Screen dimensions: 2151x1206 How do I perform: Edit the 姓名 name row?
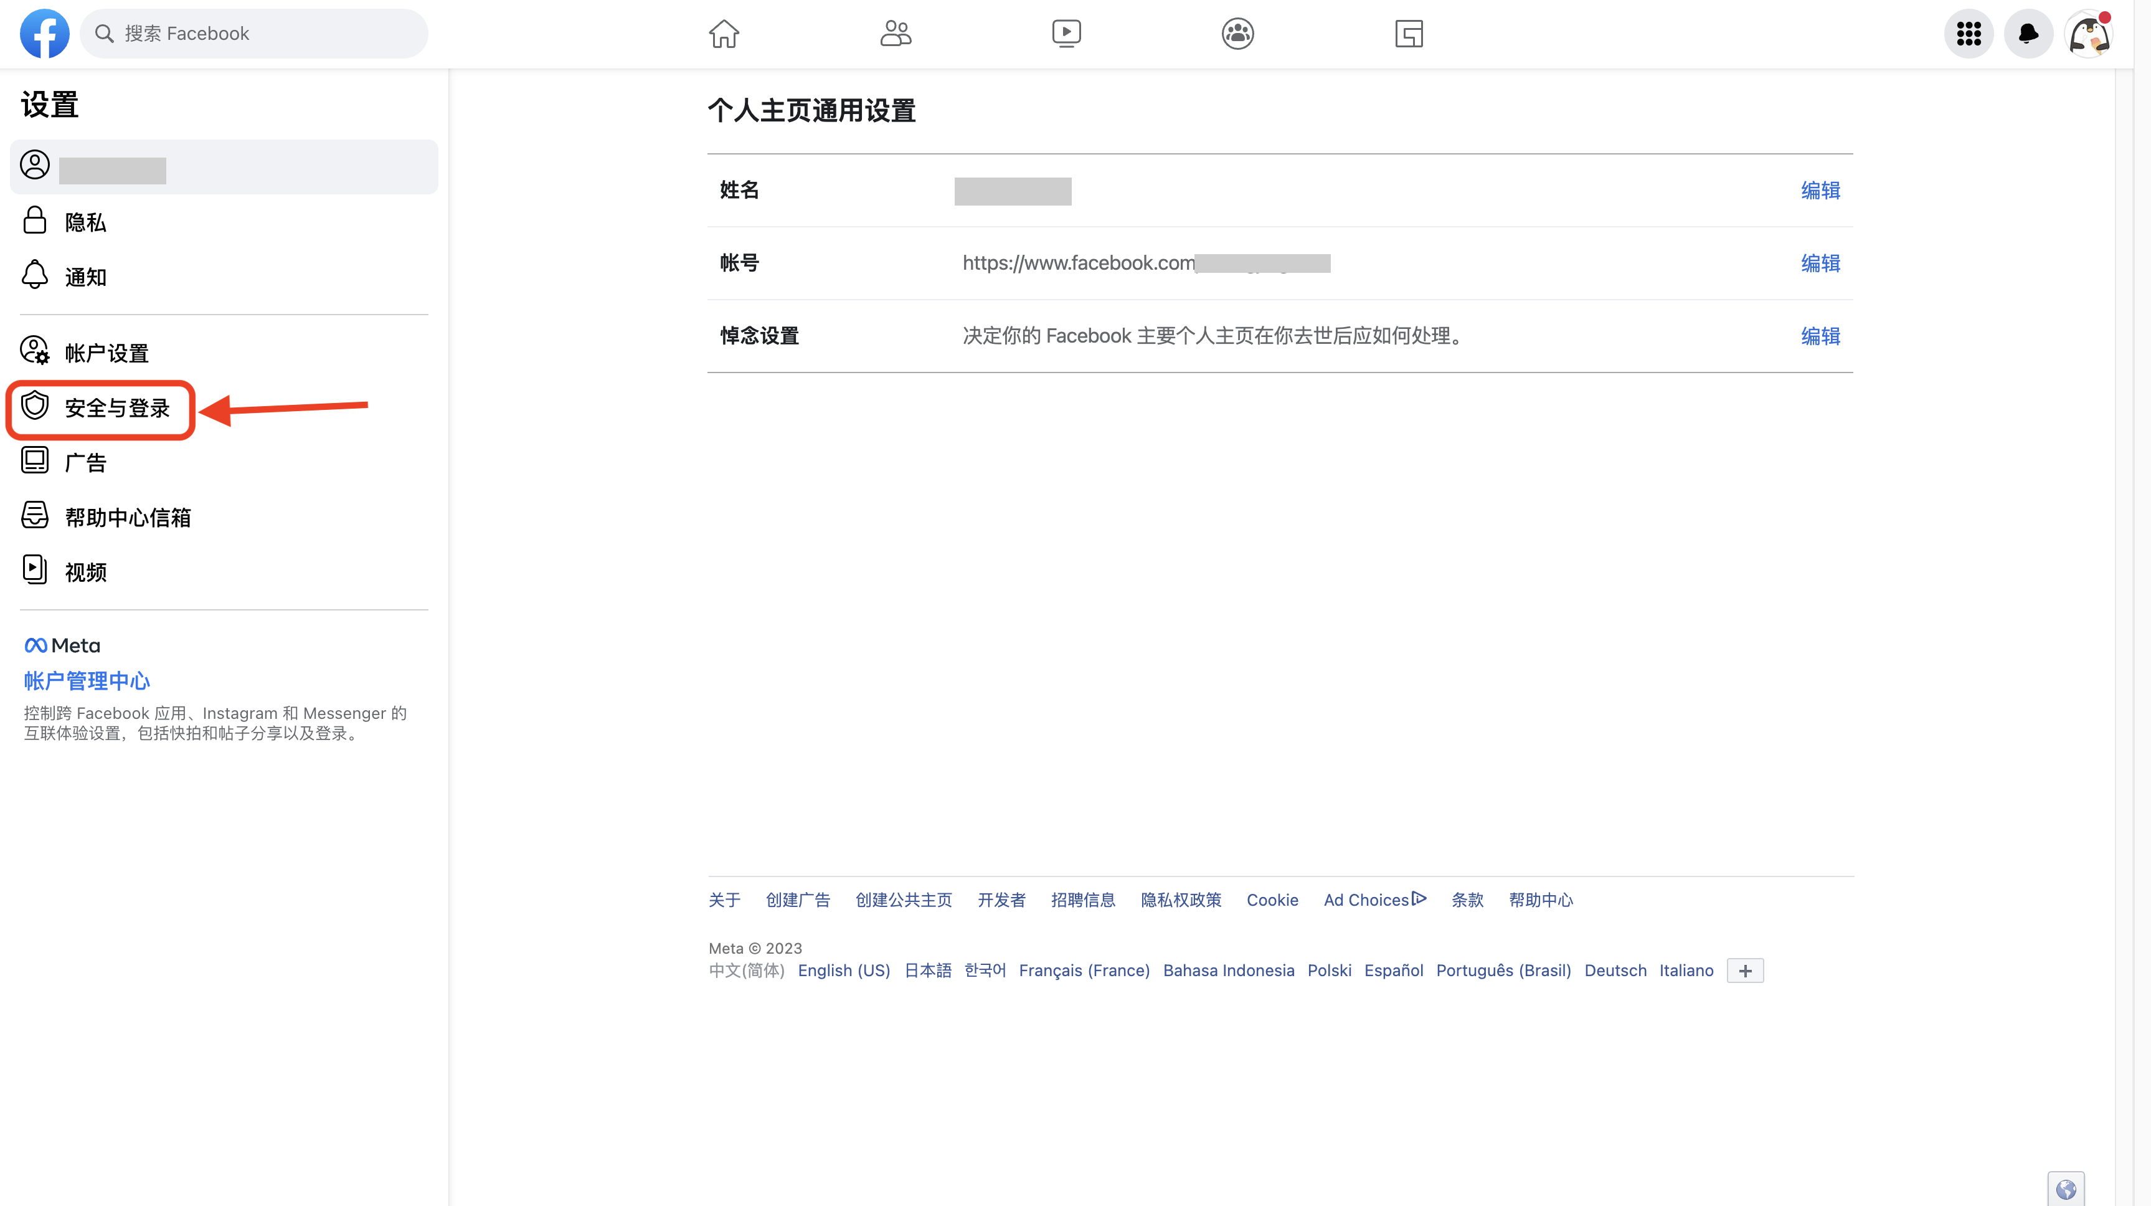(x=1820, y=191)
